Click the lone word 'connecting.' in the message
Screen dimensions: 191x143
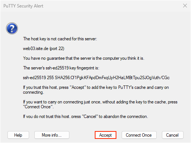33,92
